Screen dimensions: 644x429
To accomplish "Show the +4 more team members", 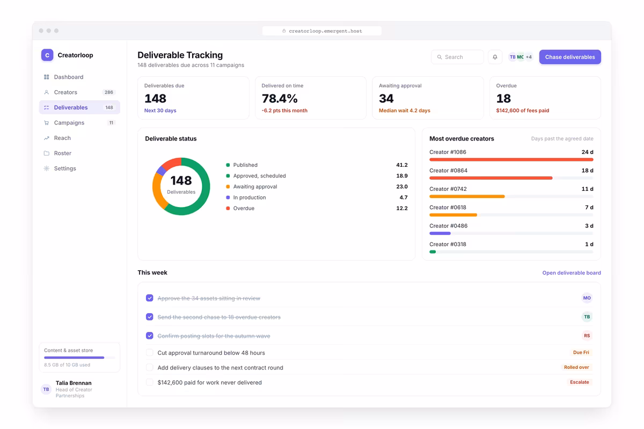I will point(529,57).
